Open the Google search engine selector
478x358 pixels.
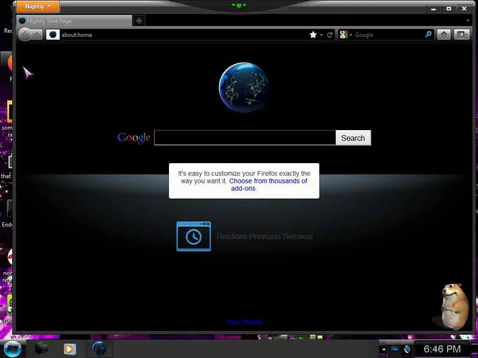pyautogui.click(x=346, y=34)
